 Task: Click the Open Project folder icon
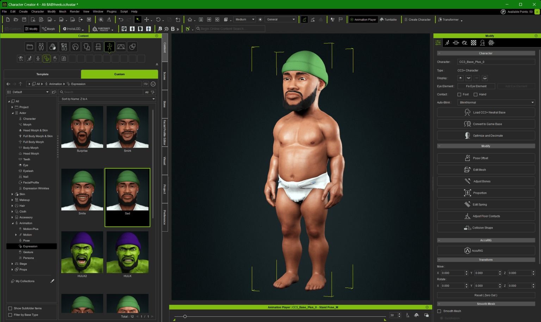coord(16,20)
